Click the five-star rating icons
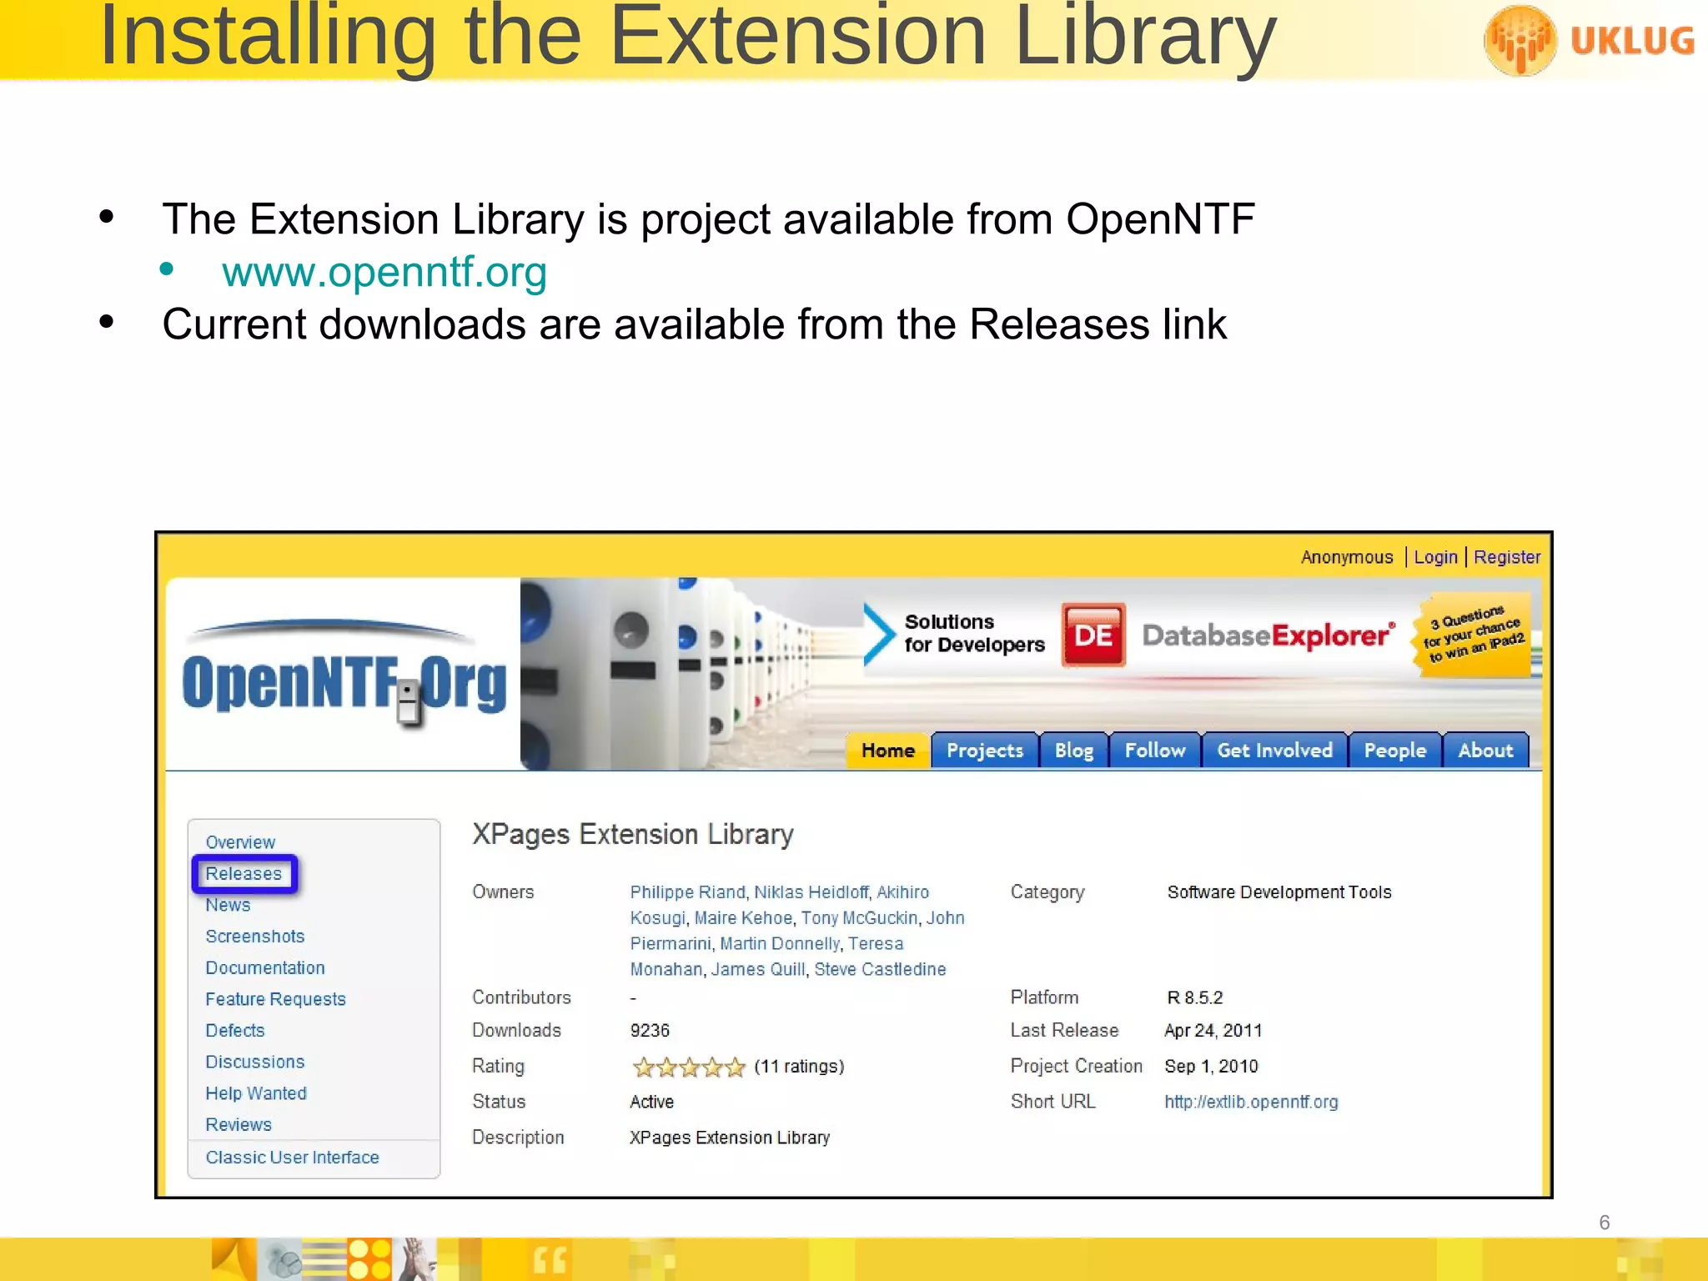The width and height of the screenshot is (1708, 1281). tap(688, 1067)
